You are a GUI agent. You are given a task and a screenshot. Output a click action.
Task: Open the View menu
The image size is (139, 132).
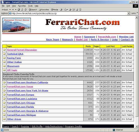click(14, 6)
